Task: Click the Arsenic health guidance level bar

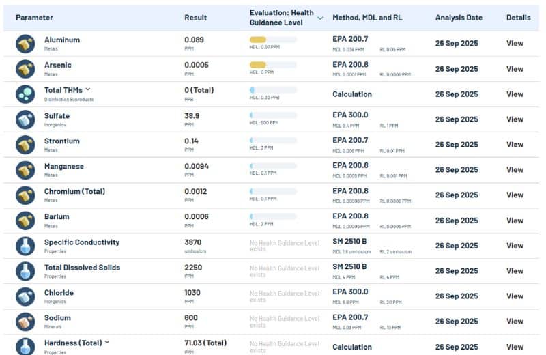Action: click(273, 66)
